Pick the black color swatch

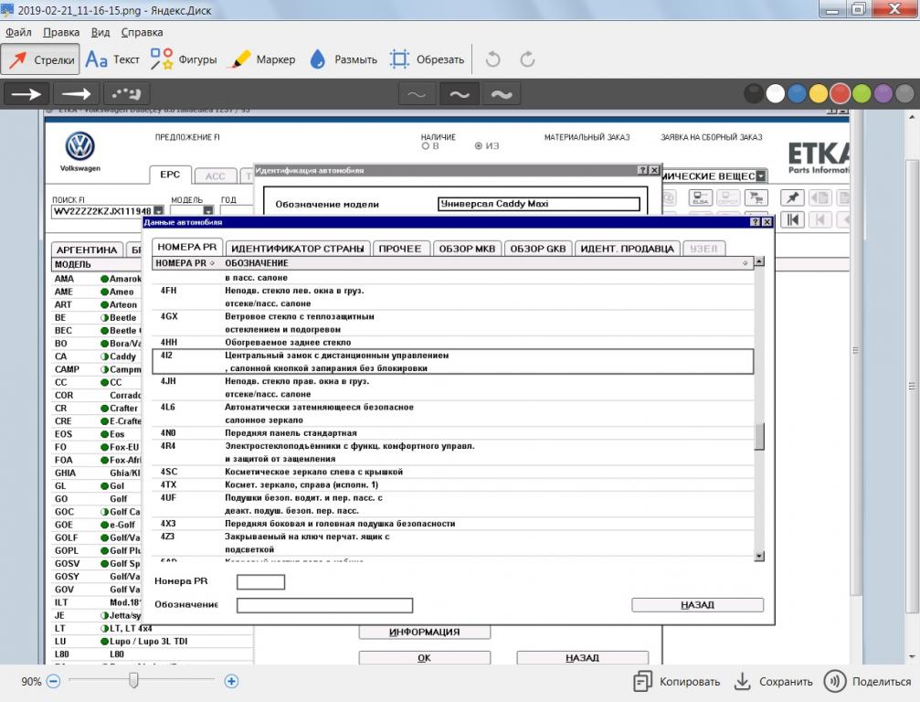pyautogui.click(x=754, y=94)
